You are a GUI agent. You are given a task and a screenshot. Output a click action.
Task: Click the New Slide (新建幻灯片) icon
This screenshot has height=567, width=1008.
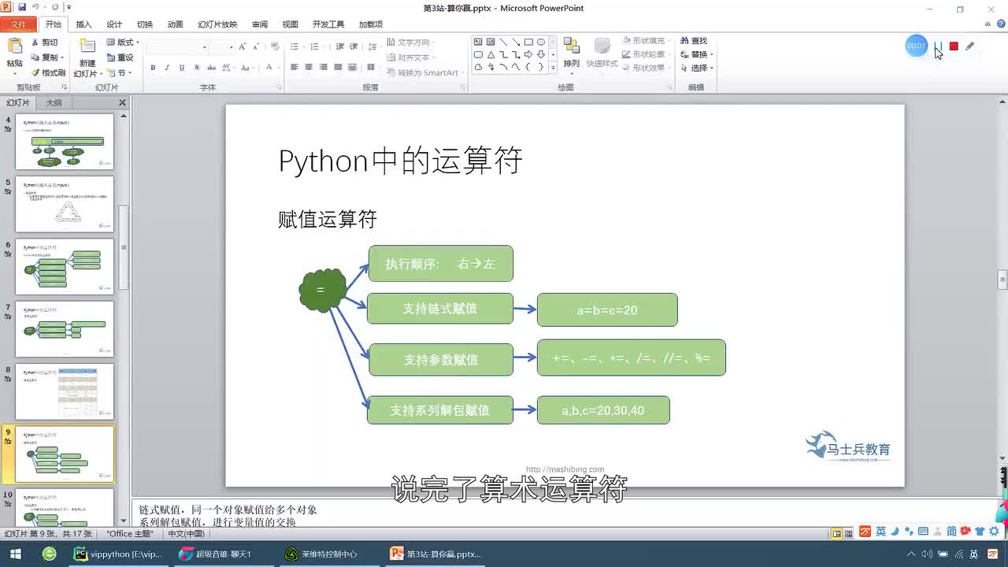pyautogui.click(x=87, y=46)
